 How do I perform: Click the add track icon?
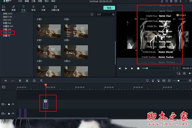pos(4,87)
